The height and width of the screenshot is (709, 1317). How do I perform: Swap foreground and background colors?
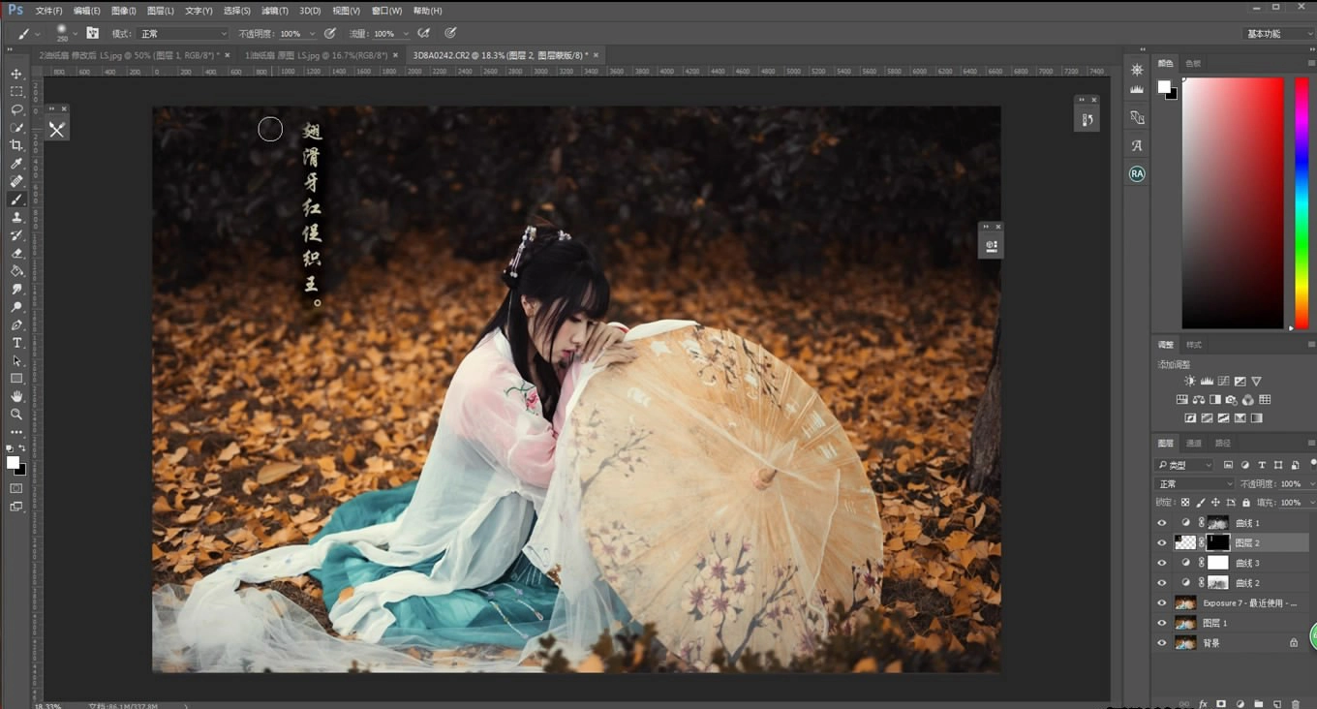pyautogui.click(x=23, y=448)
